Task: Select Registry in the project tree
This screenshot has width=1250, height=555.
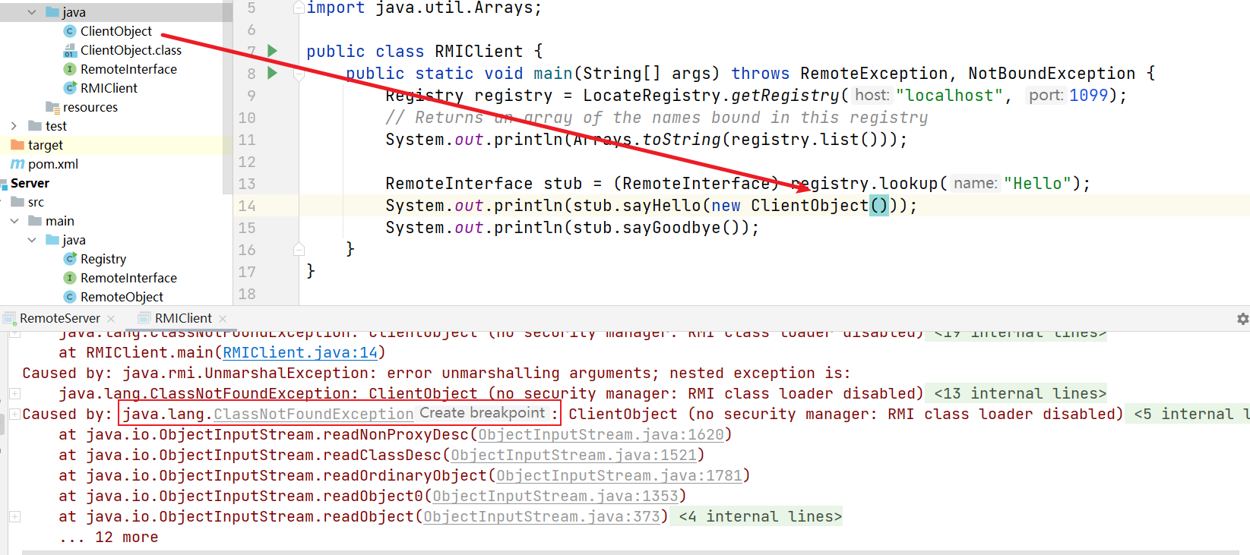Action: coord(103,259)
